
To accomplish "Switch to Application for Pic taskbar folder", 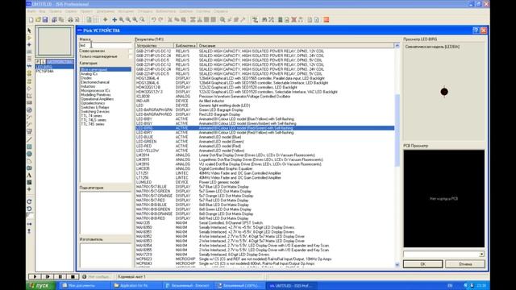I will coord(136,285).
